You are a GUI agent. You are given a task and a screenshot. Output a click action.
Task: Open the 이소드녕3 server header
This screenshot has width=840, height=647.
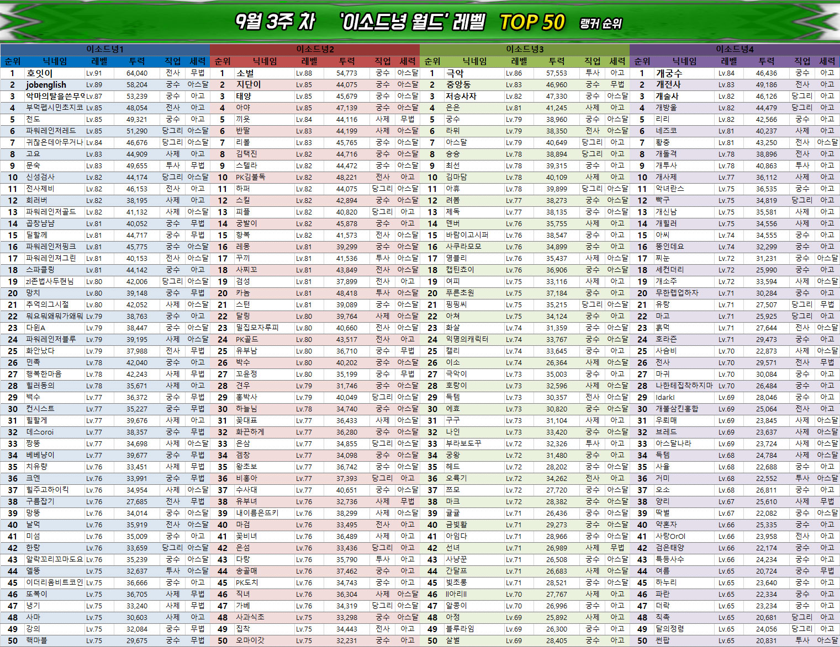coord(525,49)
